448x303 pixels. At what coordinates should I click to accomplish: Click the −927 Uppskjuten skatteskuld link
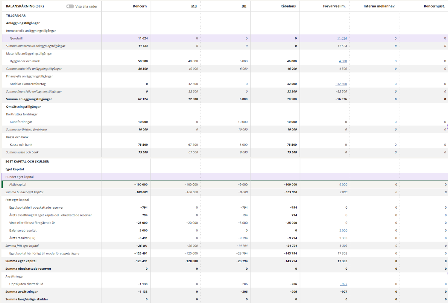pyautogui.click(x=343, y=284)
